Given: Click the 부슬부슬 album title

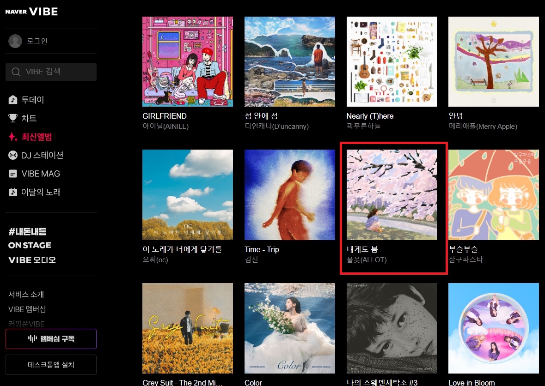Looking at the screenshot, I should (463, 249).
